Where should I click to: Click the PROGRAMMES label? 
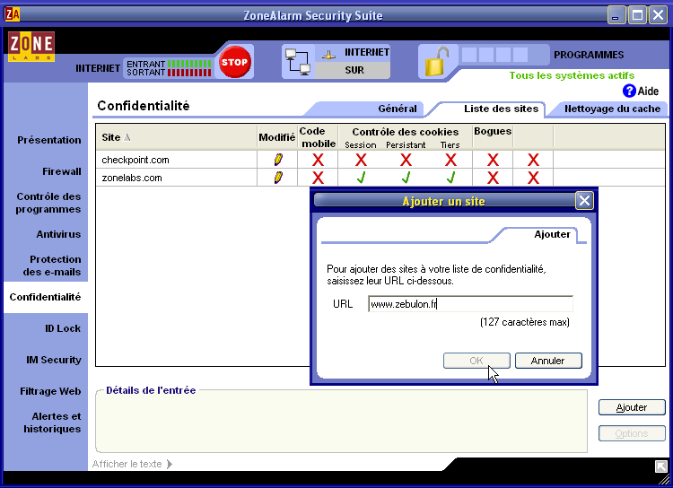(589, 55)
